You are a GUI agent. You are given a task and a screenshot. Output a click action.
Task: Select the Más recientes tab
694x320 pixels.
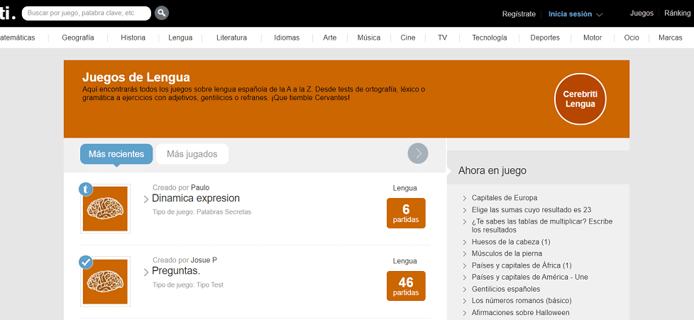point(116,154)
